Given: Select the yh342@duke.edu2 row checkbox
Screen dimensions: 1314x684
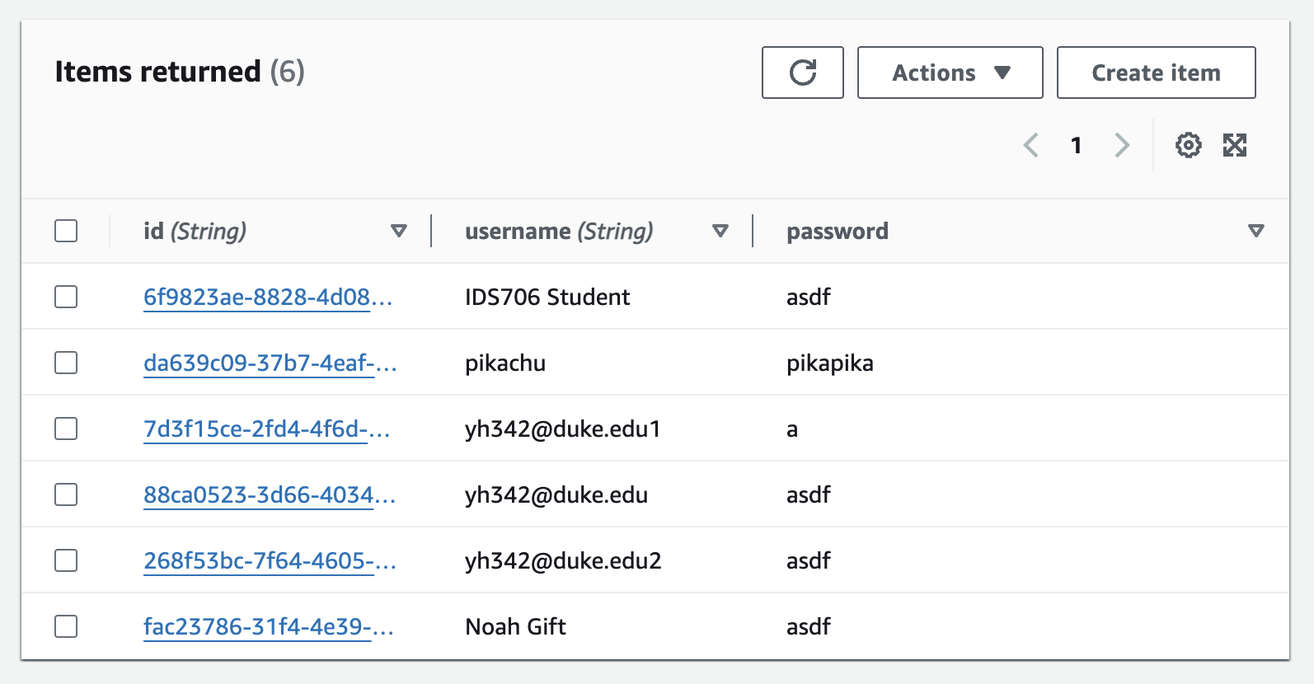Looking at the screenshot, I should pyautogui.click(x=66, y=560).
